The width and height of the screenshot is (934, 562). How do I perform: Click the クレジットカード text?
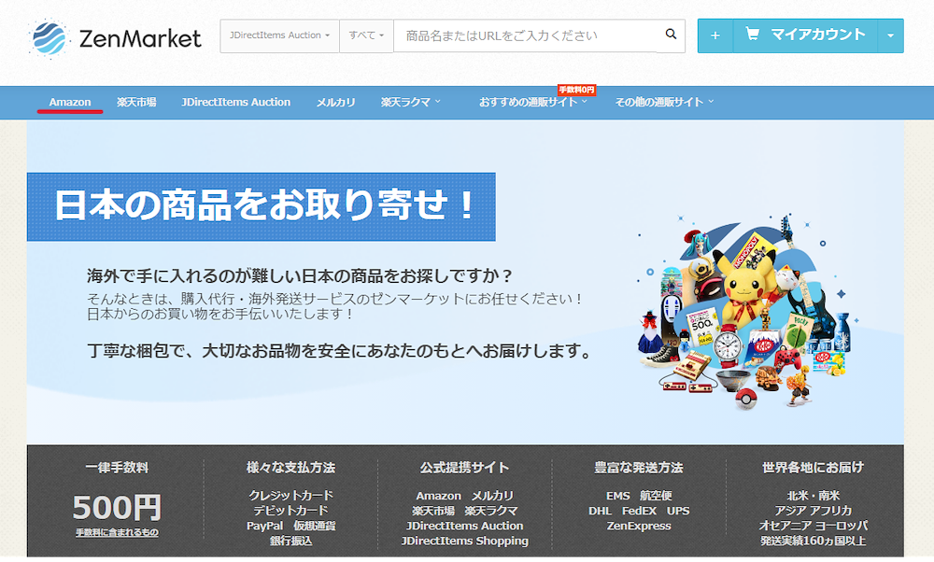(x=290, y=496)
